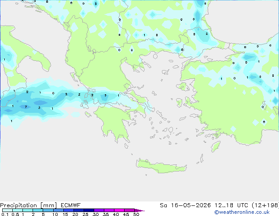Click the legend label 0.5
This screenshot has height=216, width=279.
(15, 214)
